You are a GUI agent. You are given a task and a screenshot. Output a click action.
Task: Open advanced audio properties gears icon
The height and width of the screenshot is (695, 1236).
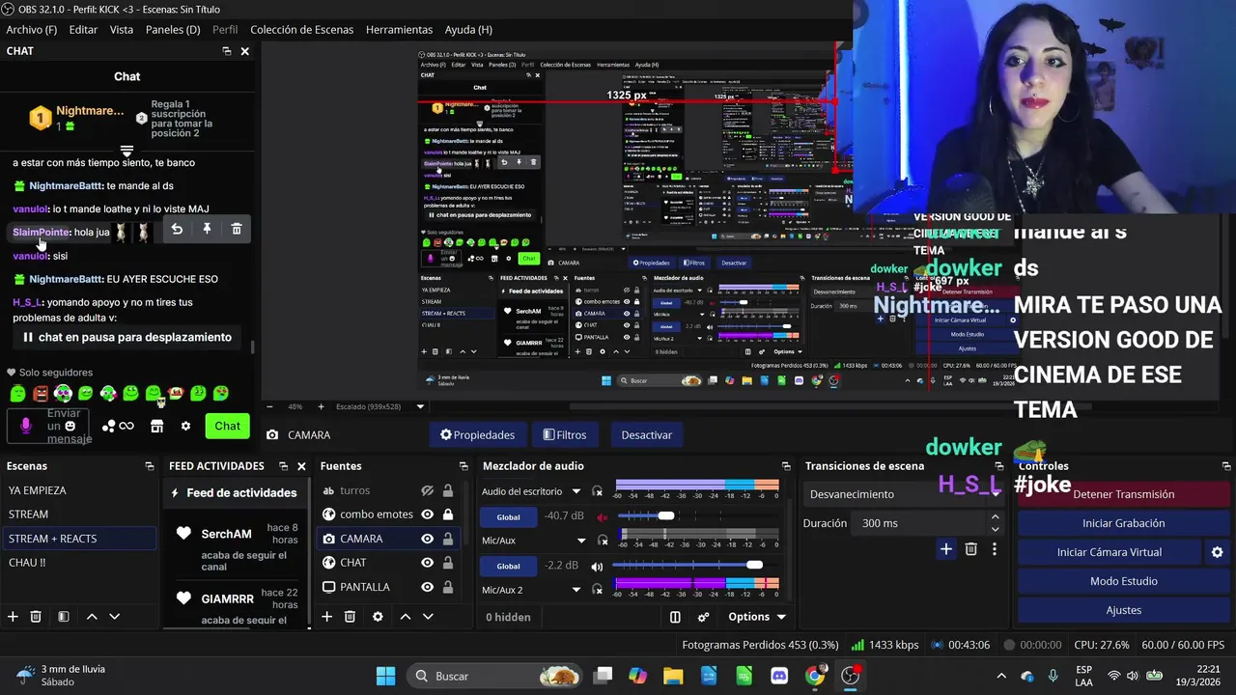pos(703,617)
